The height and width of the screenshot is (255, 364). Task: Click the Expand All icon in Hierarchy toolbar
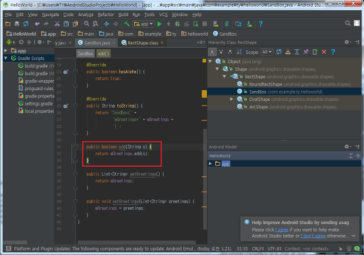coord(297,52)
